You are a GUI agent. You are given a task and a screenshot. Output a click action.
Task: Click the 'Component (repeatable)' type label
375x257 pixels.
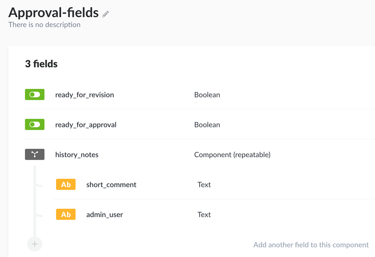pos(232,155)
